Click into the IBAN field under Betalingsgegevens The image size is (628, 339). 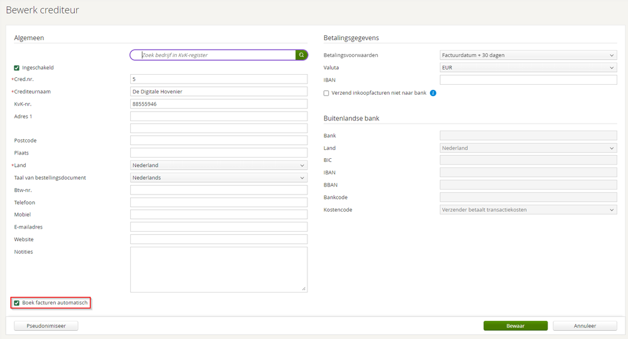pos(528,80)
